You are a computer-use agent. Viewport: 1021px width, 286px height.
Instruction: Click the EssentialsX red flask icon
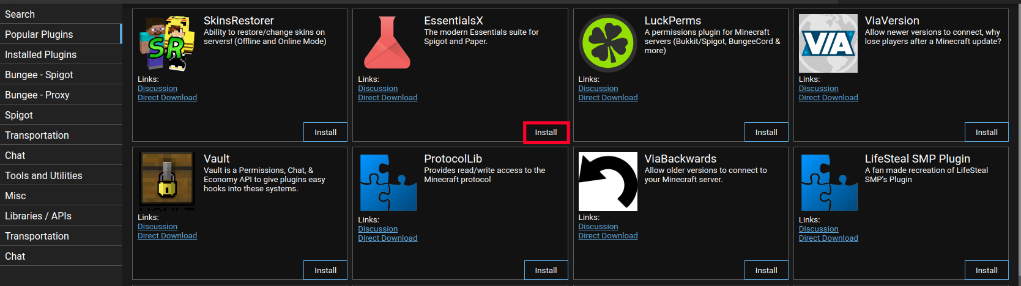click(x=387, y=43)
